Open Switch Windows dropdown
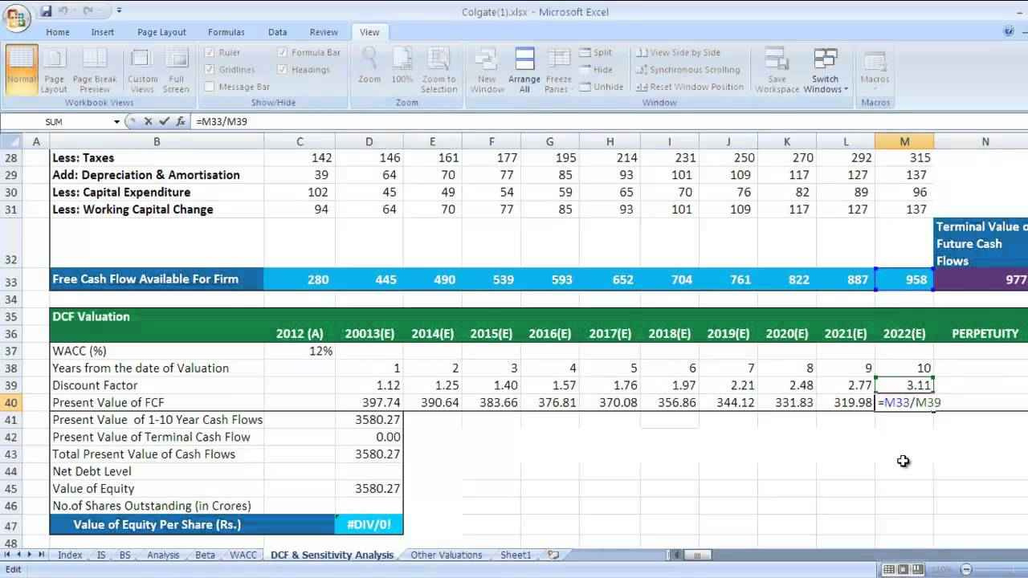Screen dimensions: 1028x578 click(825, 71)
